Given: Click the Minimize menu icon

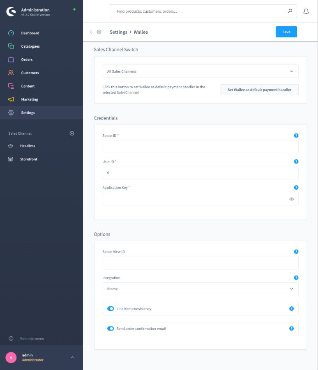Looking at the screenshot, I should point(11,339).
